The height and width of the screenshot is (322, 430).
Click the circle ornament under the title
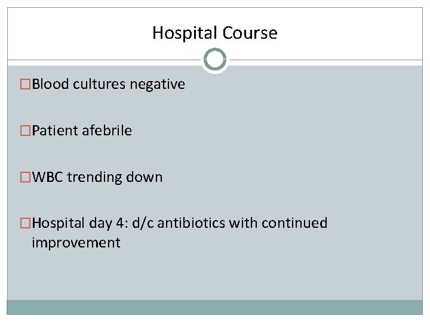pyautogui.click(x=215, y=60)
